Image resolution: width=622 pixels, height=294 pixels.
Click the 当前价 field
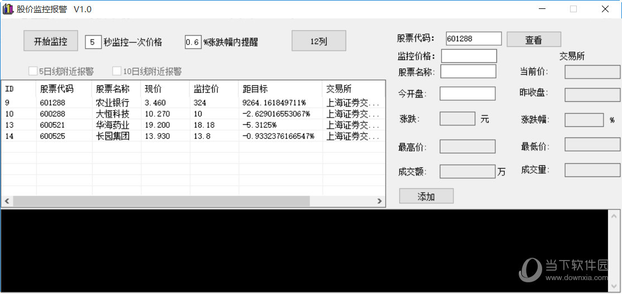coord(592,72)
